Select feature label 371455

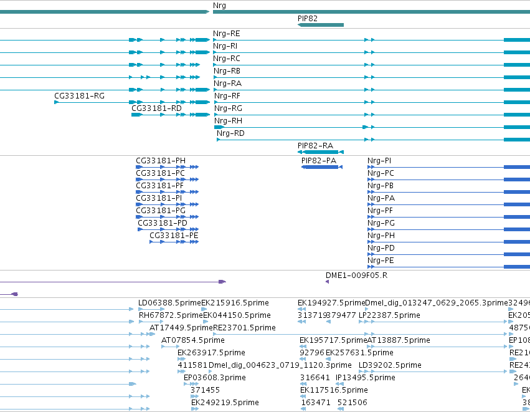click(x=205, y=390)
